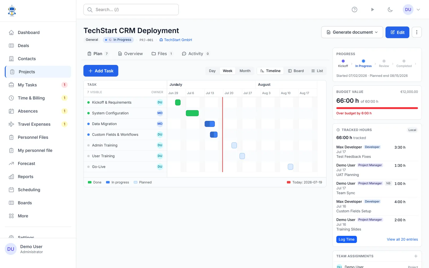Screen dimensions: 429x268
Task: Select Completed progress stage
Action: pyautogui.click(x=404, y=64)
